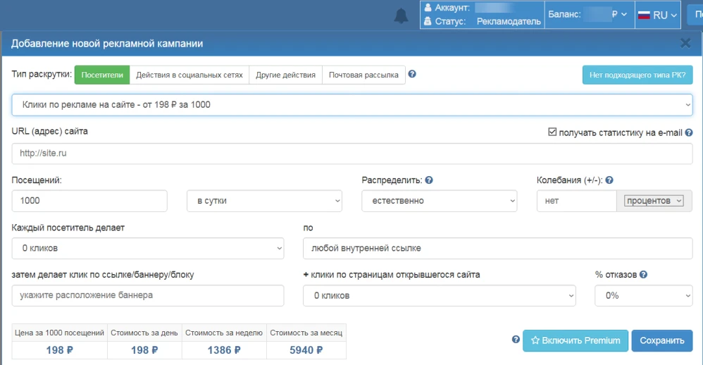Expand the Баланс currency dropdown
Screen dimensions: 703x365
(x=620, y=15)
